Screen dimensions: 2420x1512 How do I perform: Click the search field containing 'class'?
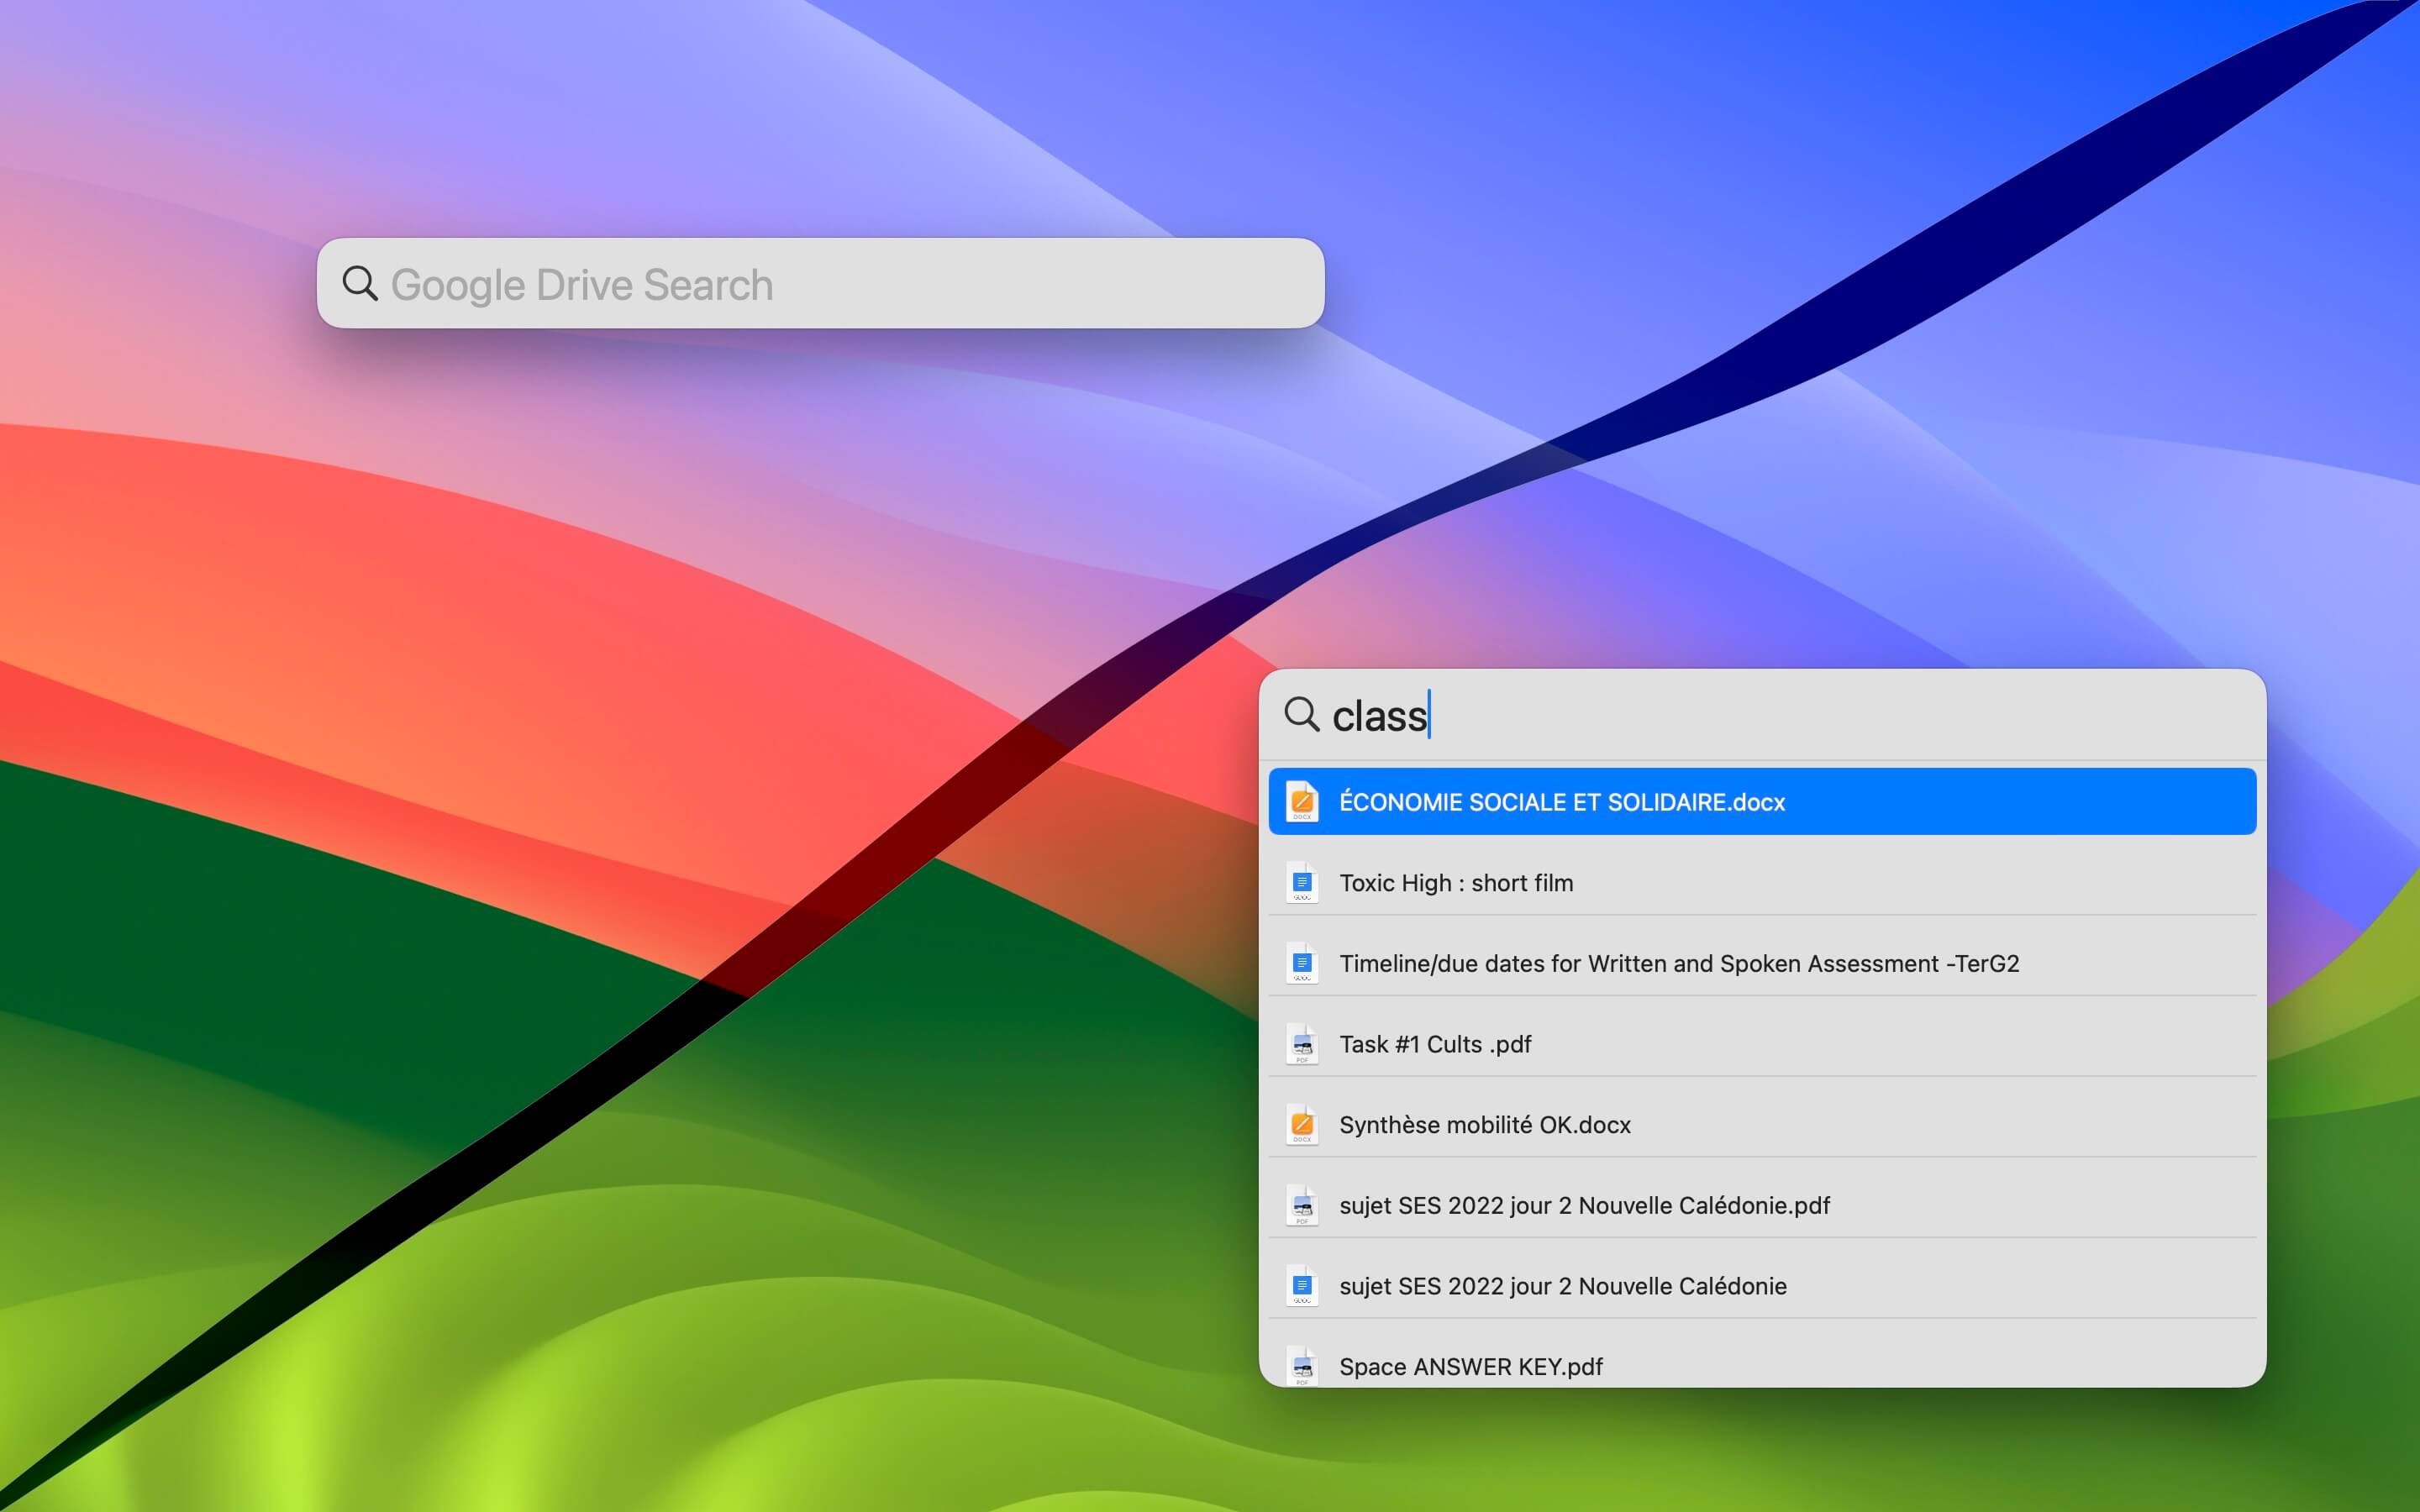point(1762,715)
